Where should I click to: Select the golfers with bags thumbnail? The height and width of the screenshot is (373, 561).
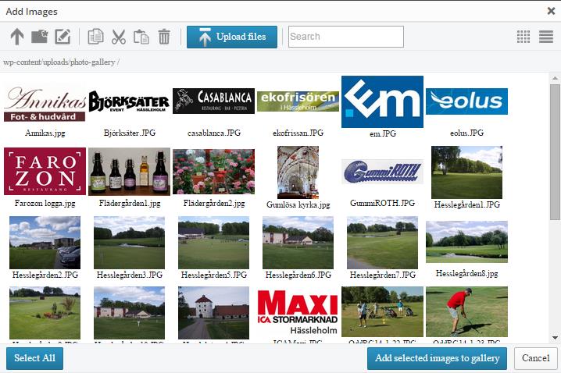(x=383, y=311)
